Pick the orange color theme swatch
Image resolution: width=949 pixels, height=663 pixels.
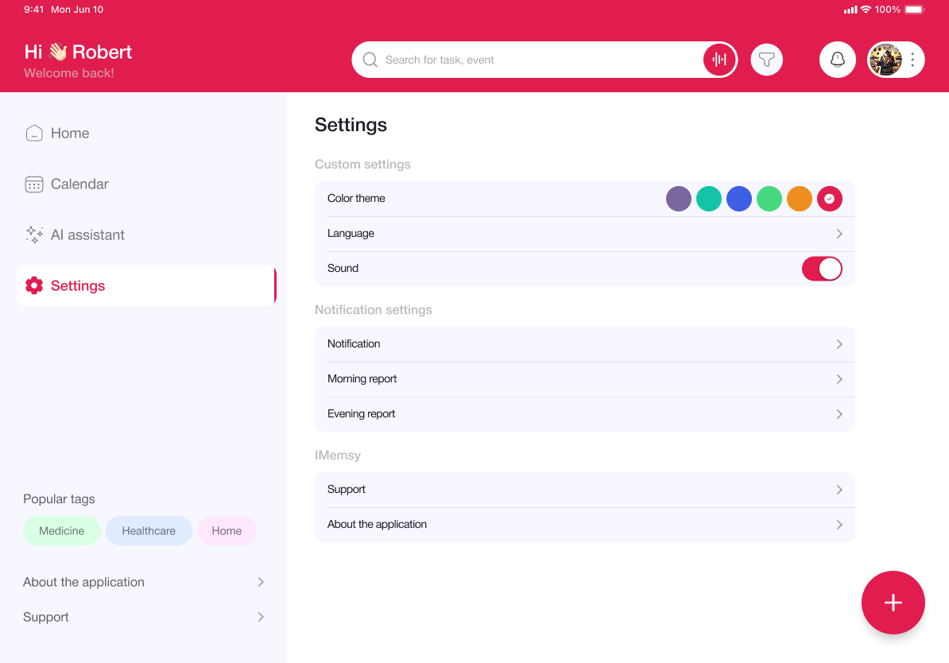799,199
